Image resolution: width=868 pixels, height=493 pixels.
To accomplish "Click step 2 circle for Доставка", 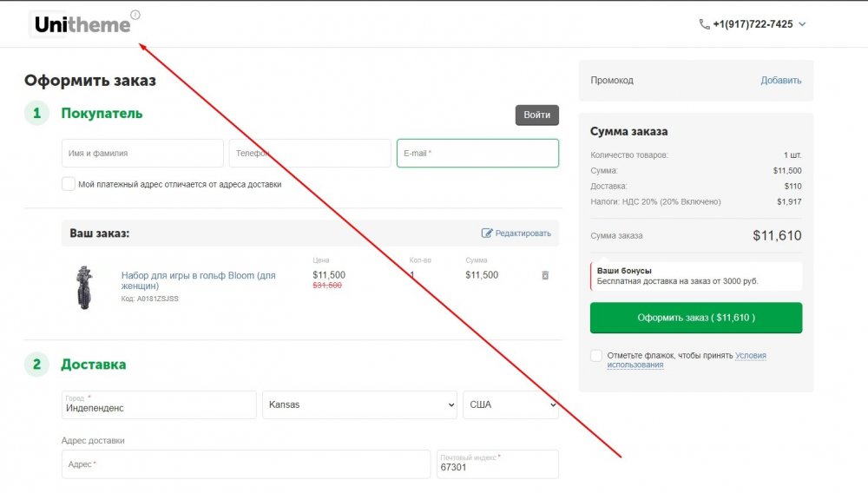I will click(36, 365).
